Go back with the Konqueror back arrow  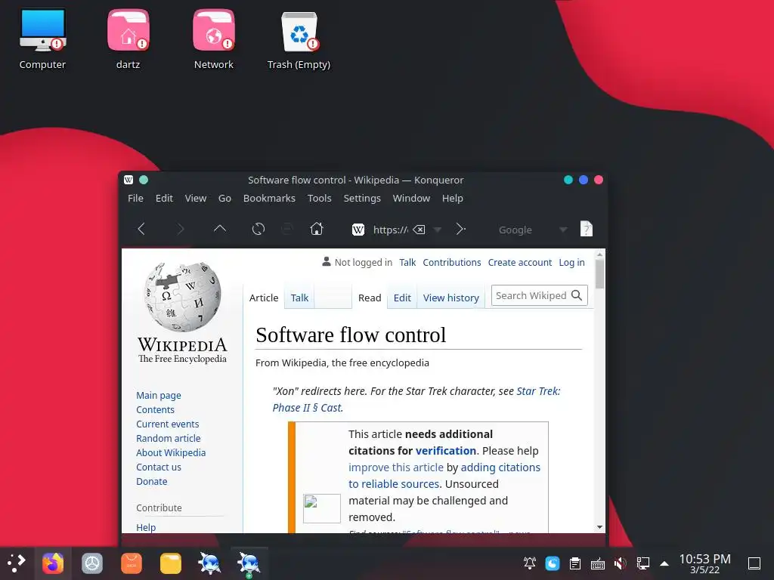(x=141, y=229)
